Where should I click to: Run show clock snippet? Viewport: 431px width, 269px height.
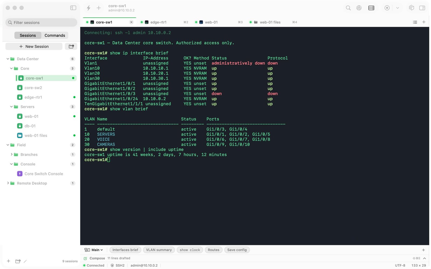190,250
